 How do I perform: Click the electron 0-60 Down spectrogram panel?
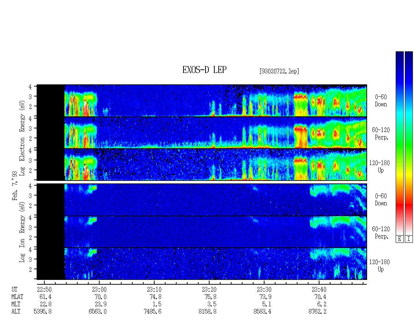point(202,101)
